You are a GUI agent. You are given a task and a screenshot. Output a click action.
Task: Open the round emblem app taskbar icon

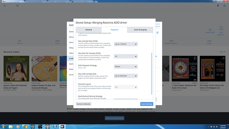[x=47, y=127]
